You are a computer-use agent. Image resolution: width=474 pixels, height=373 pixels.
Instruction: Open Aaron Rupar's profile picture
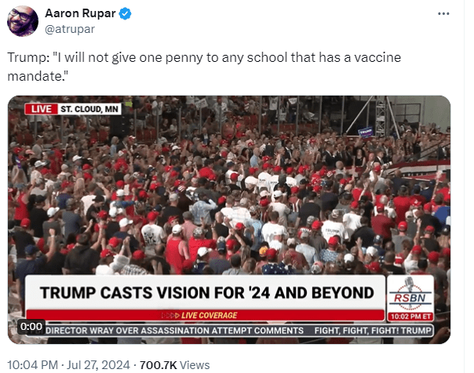coord(23,21)
